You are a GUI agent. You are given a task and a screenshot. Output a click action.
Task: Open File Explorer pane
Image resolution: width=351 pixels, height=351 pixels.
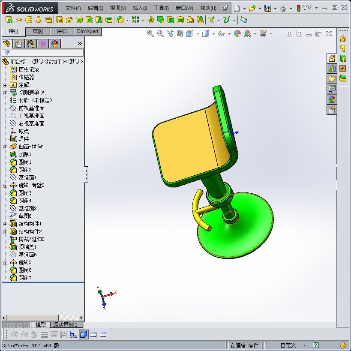pos(332,78)
